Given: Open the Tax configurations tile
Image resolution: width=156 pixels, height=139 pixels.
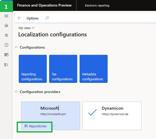Looking at the screenshot, I should click(63, 69).
